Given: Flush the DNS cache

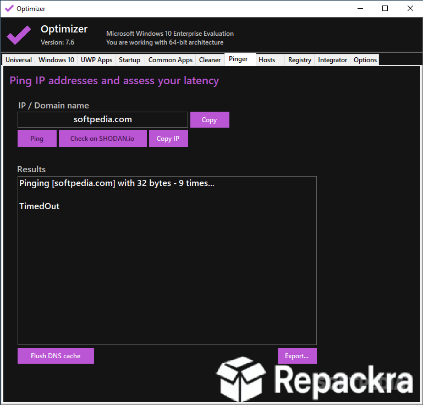Looking at the screenshot, I should click(x=56, y=356).
